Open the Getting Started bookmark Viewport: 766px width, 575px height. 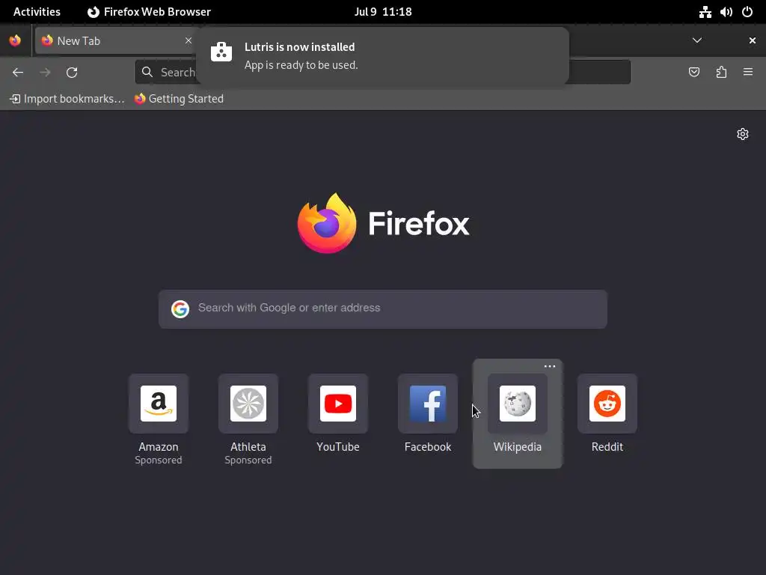180,99
